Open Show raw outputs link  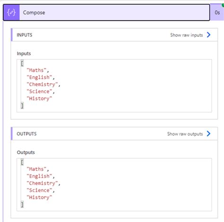pos(185,134)
